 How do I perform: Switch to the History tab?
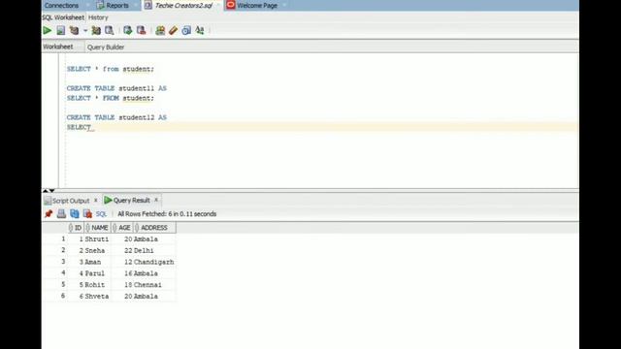[98, 17]
